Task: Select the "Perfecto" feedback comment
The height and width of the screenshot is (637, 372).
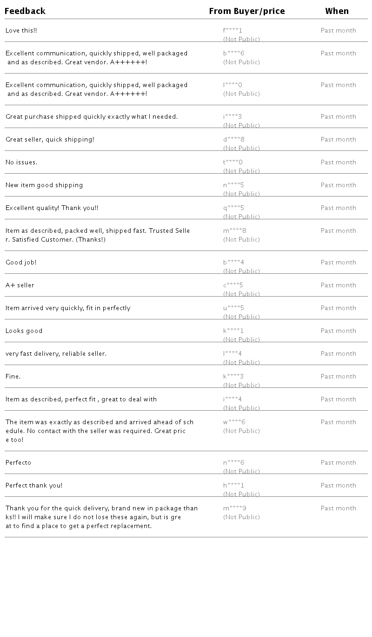Action: click(19, 463)
